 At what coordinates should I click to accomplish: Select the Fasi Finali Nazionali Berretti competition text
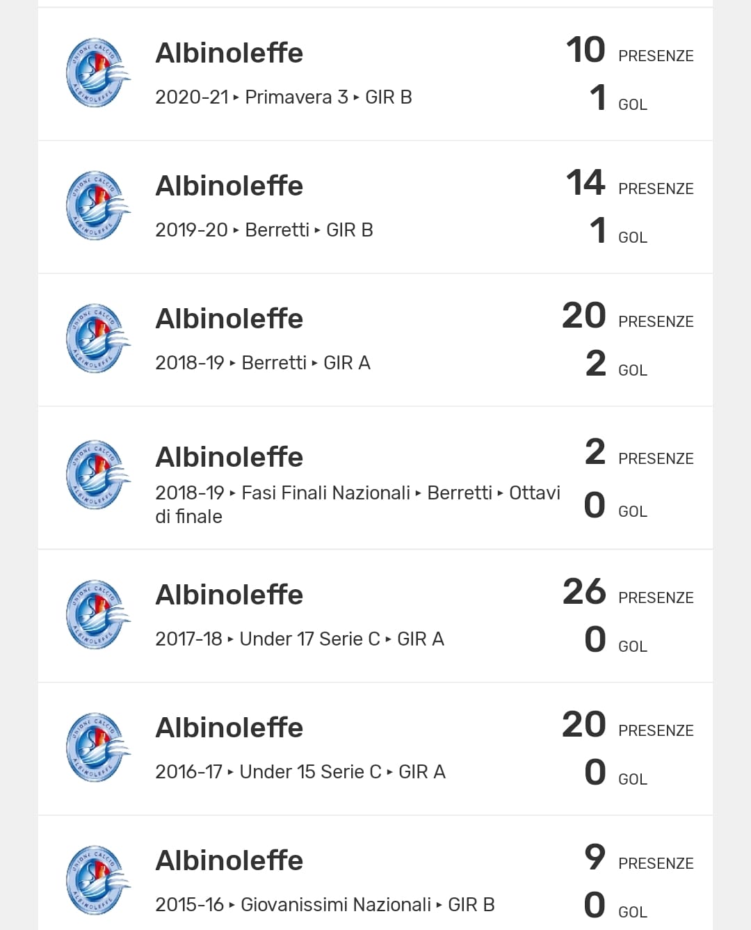(357, 504)
